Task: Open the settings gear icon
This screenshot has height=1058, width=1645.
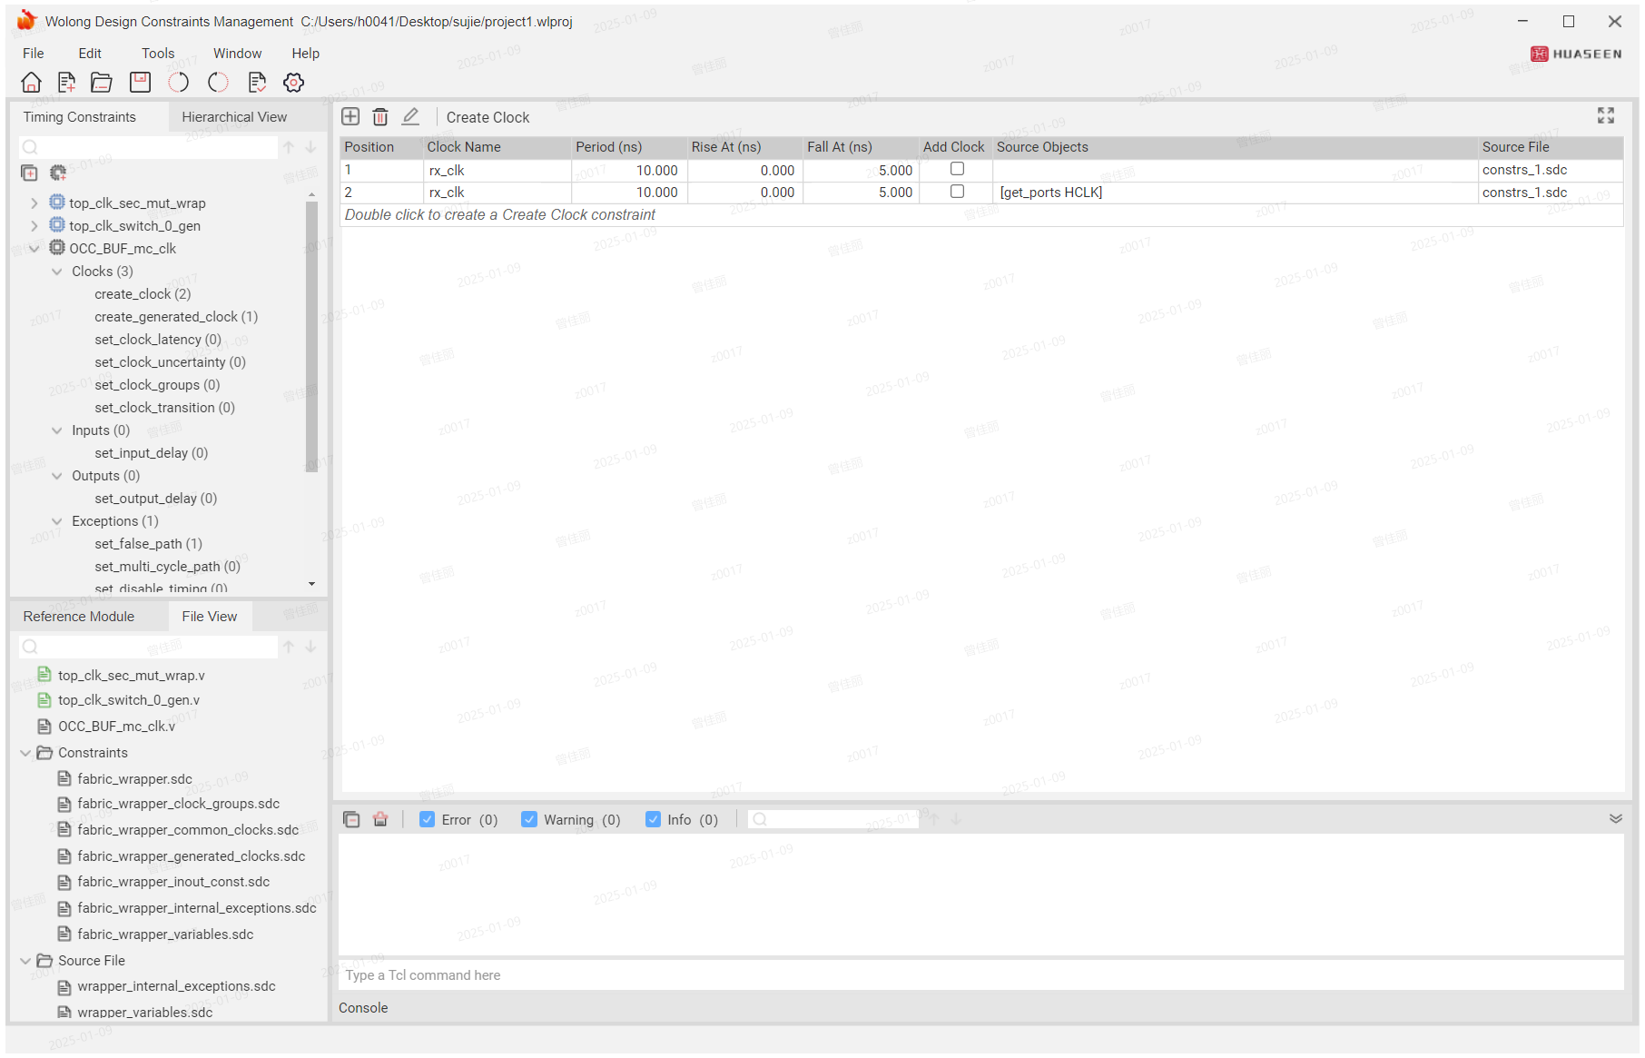Action: point(293,83)
